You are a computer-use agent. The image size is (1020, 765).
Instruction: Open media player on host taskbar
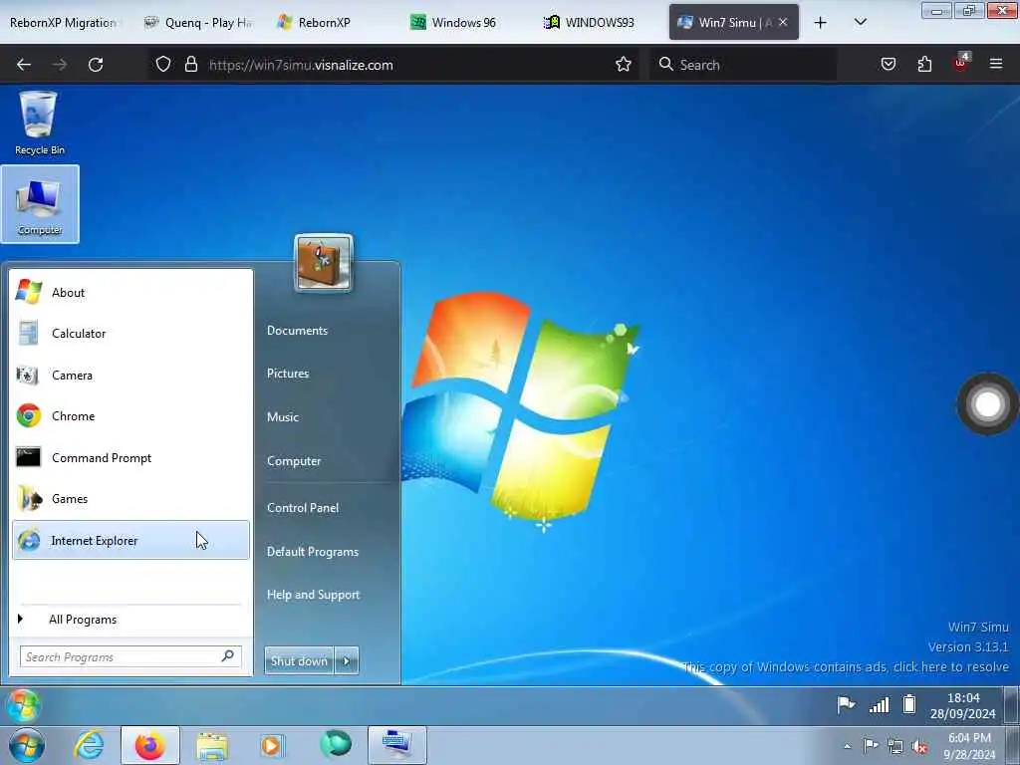(272, 745)
